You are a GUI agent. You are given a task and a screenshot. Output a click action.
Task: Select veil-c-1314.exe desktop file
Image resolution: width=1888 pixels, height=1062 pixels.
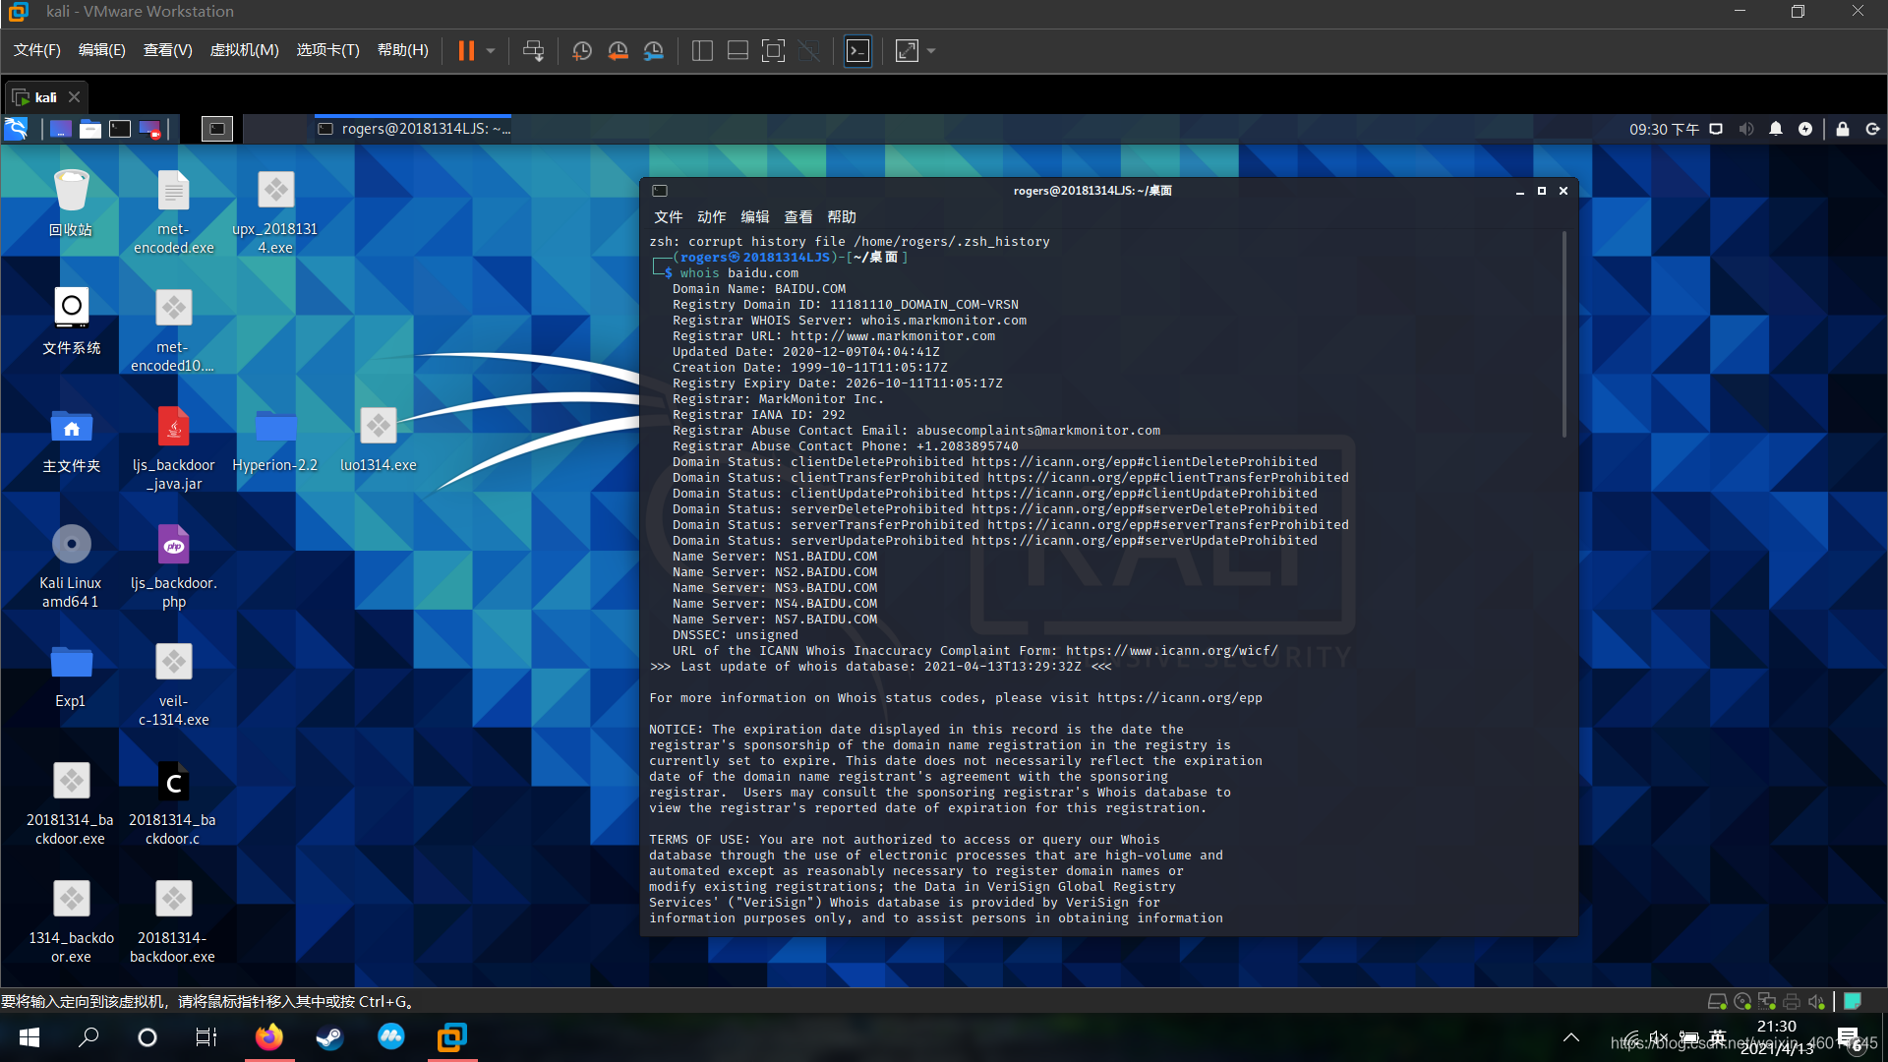(x=174, y=683)
